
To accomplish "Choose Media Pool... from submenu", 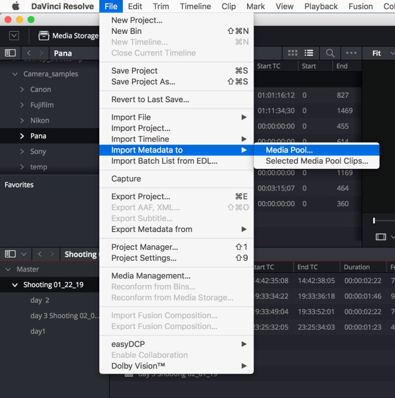I will (317, 150).
